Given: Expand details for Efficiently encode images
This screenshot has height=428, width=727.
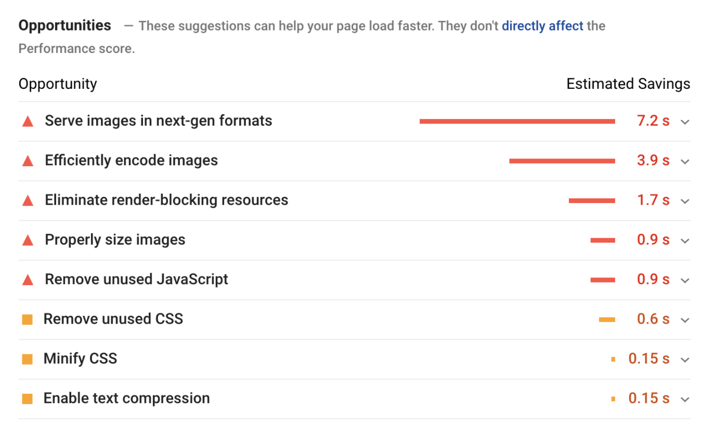Looking at the screenshot, I should [x=684, y=161].
